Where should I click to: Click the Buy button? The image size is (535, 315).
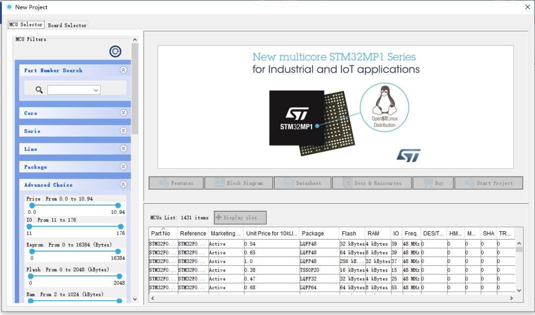click(433, 183)
